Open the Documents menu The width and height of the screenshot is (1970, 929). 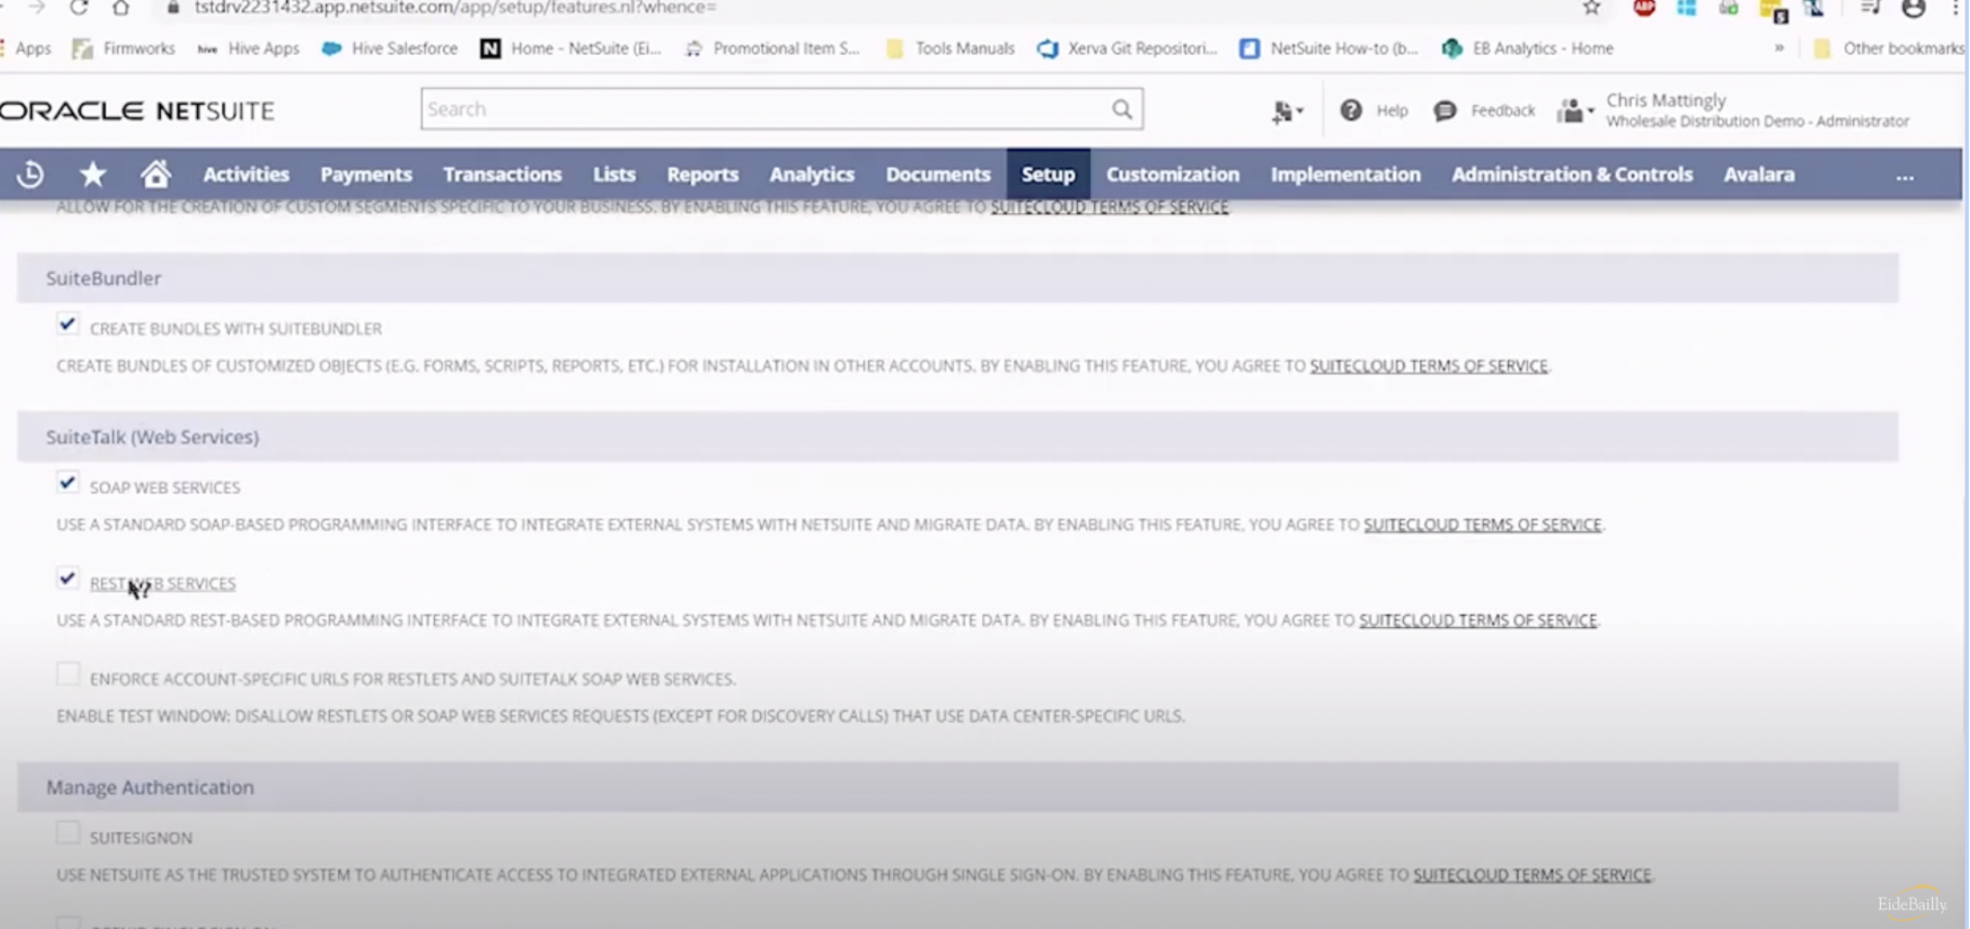(939, 175)
